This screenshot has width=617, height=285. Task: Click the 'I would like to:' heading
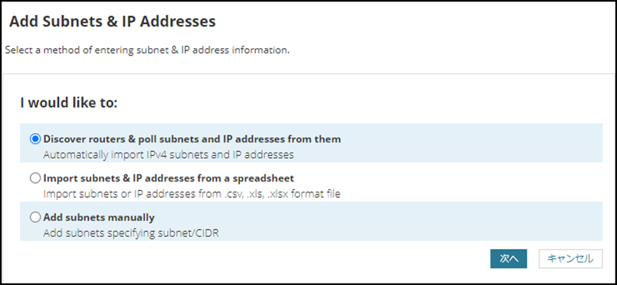point(69,104)
